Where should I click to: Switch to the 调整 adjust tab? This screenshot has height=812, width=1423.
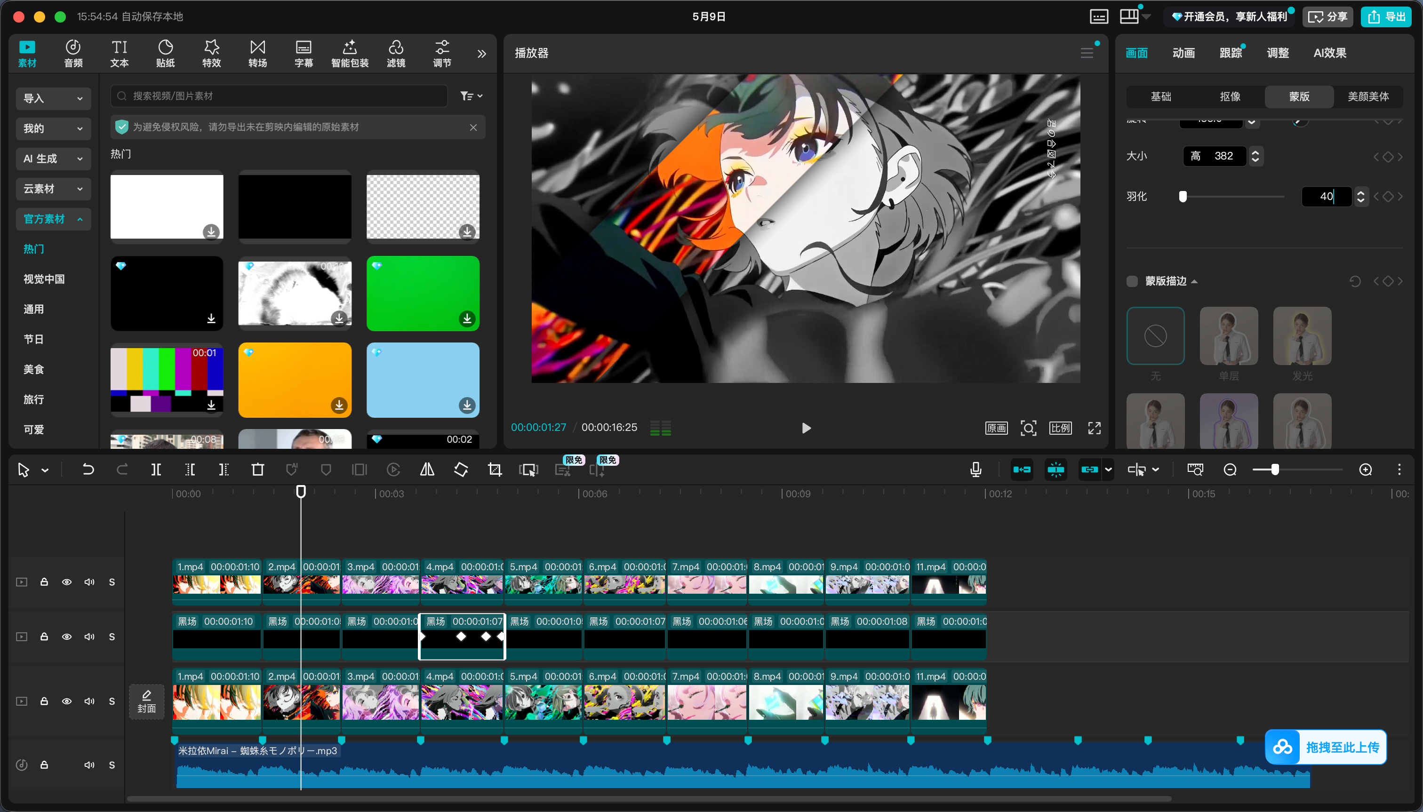click(1278, 53)
